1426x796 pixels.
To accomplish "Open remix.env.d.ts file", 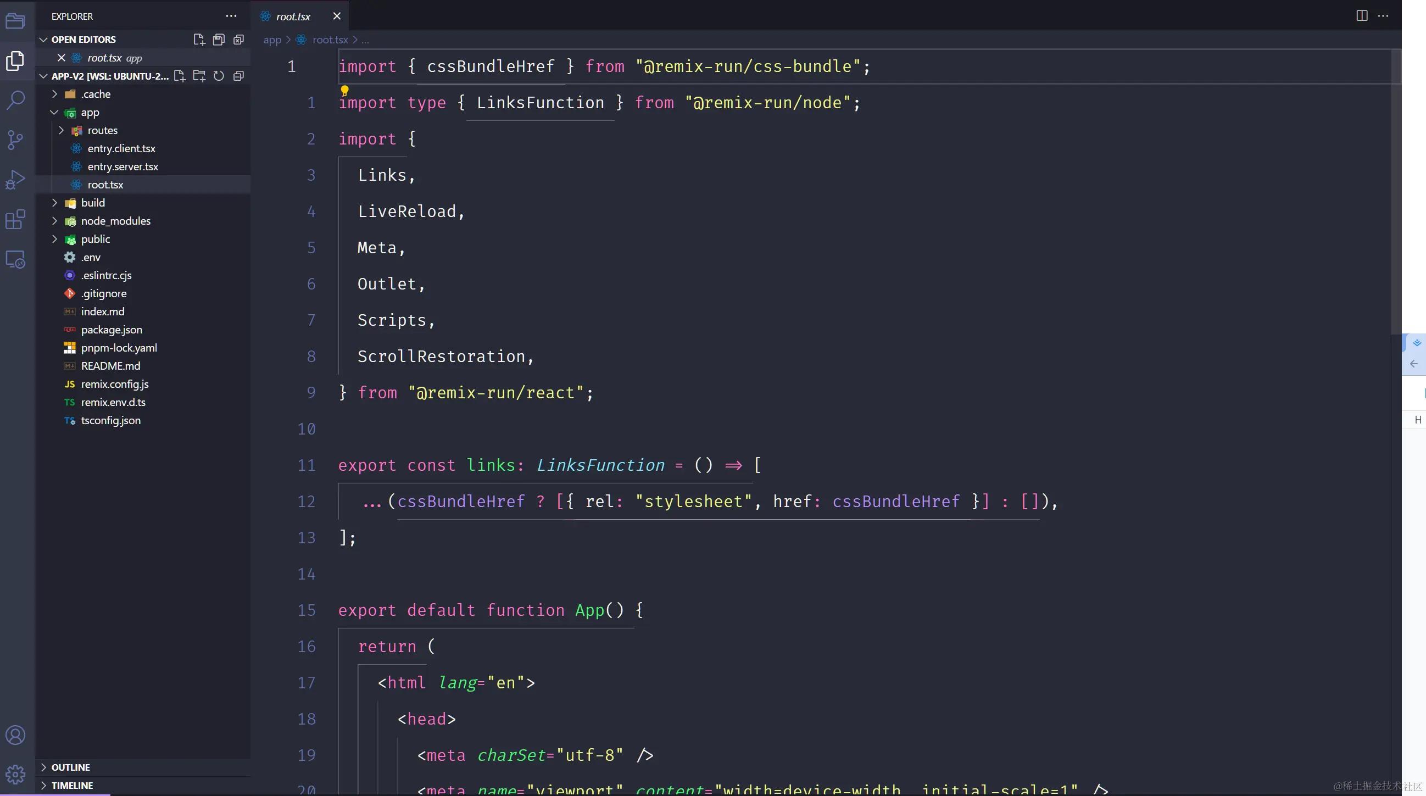I will tap(143, 403).
